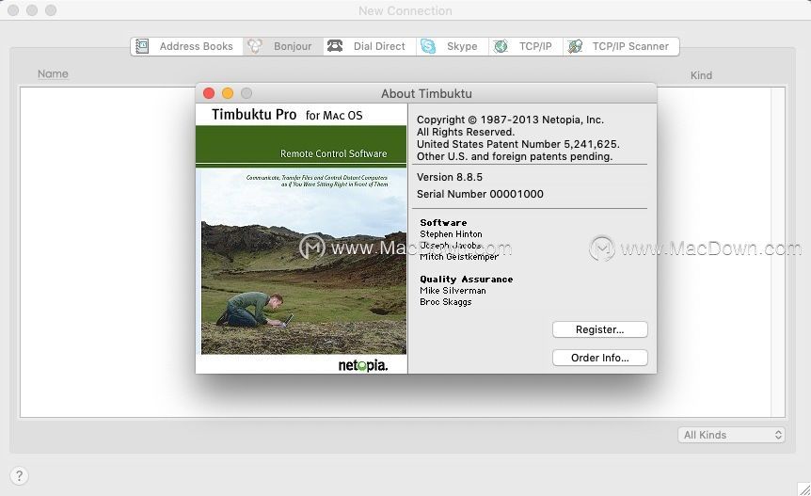Image resolution: width=811 pixels, height=496 pixels.
Task: Click the netopia logo
Action: pos(362,366)
